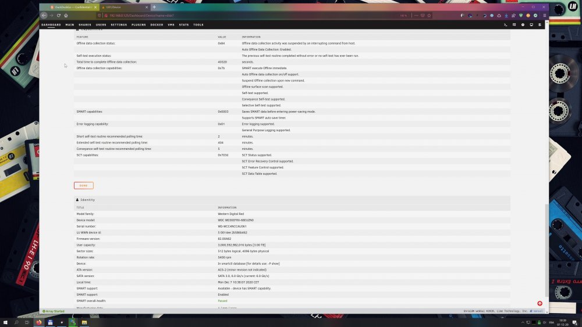The width and height of the screenshot is (582, 327).
Task: Open the info monitor icon in header
Action: [x=531, y=25]
